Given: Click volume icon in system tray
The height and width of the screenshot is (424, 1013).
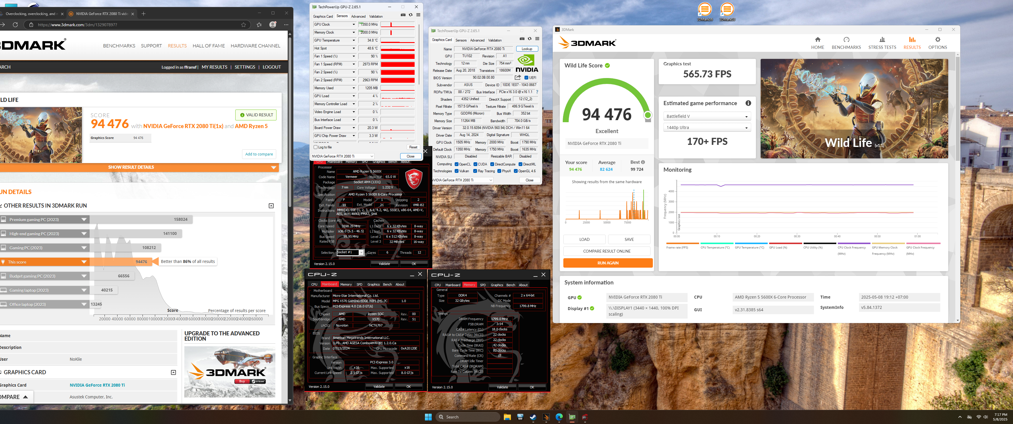Looking at the screenshot, I should tap(986, 417).
